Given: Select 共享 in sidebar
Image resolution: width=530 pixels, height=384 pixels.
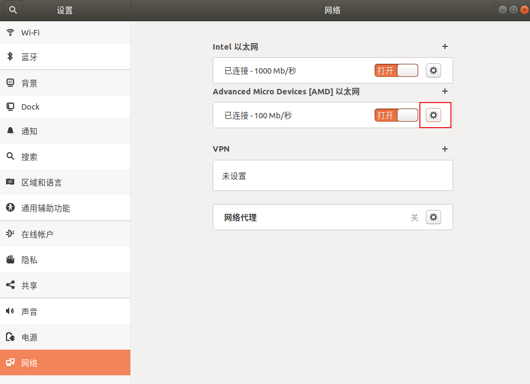Looking at the screenshot, I should (x=65, y=285).
